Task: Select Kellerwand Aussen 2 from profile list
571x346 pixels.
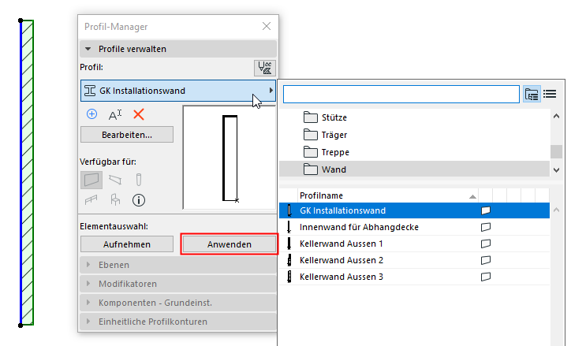Action: pyautogui.click(x=341, y=260)
